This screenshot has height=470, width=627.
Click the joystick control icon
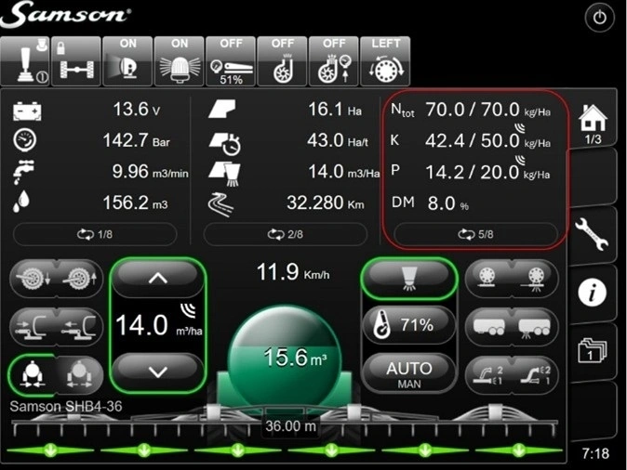(25, 62)
